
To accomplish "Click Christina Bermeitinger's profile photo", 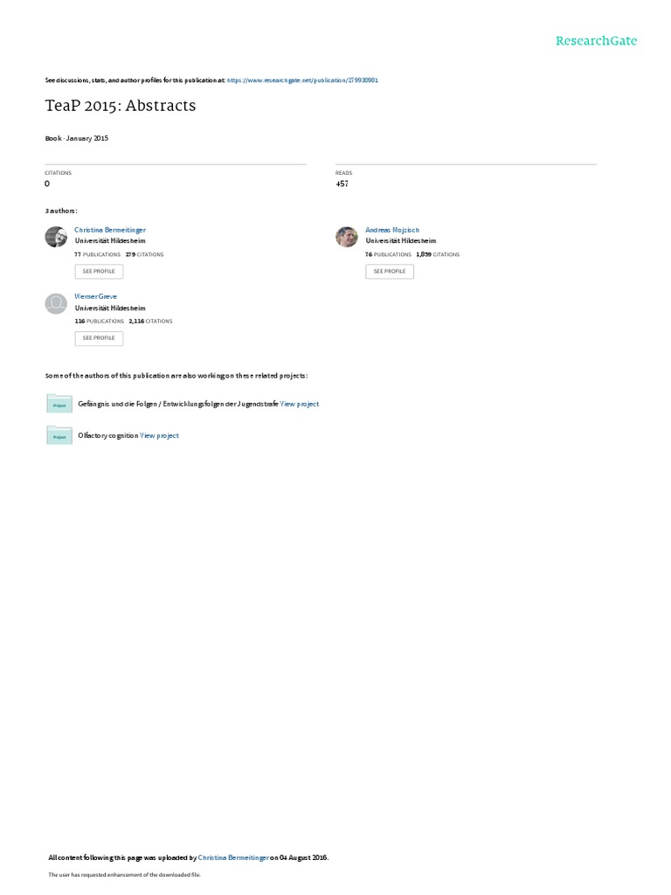I will click(56, 236).
